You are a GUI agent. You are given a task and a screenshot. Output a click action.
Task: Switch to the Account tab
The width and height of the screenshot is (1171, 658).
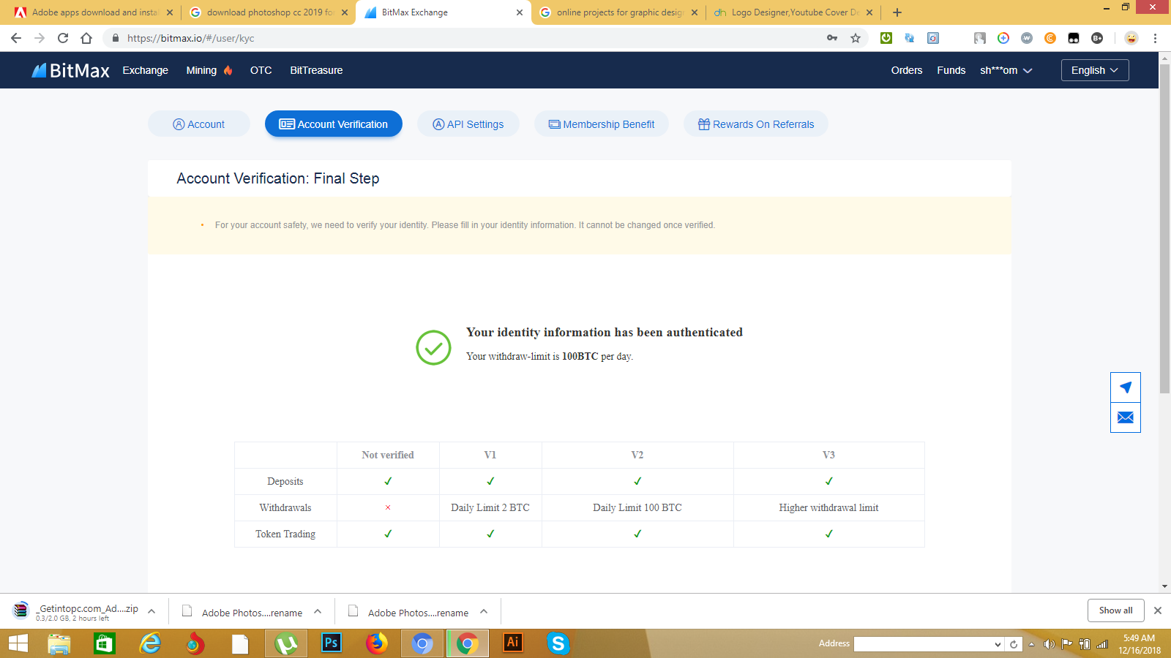pos(199,124)
